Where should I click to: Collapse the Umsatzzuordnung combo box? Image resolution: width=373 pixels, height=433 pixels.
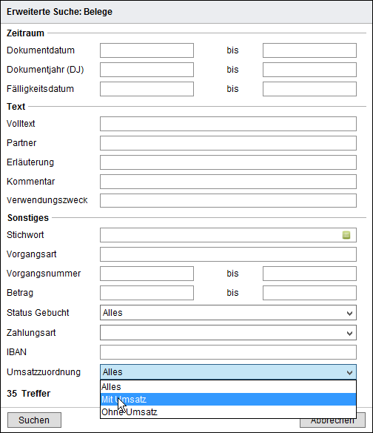(228, 372)
